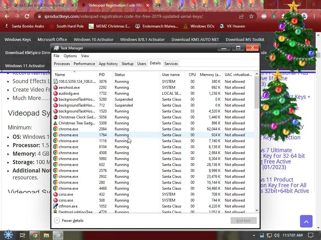Click the Chrome tab search dropdown arrow
321x240 pixels.
click(x=271, y=4)
